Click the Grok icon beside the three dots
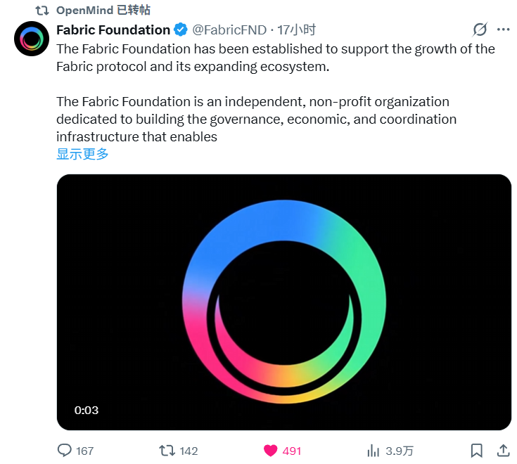 pyautogui.click(x=480, y=30)
